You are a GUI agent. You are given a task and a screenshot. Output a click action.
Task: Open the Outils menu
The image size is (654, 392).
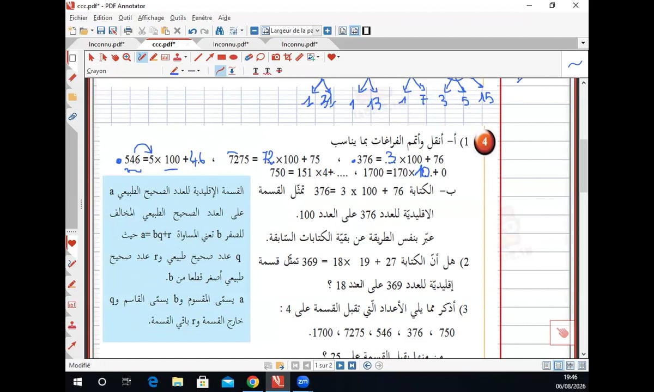(x=178, y=18)
